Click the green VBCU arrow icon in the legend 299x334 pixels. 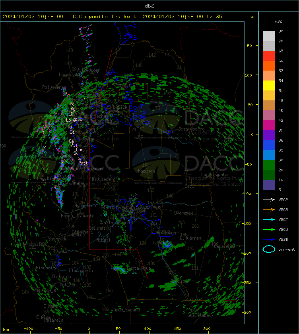[x=269, y=229]
